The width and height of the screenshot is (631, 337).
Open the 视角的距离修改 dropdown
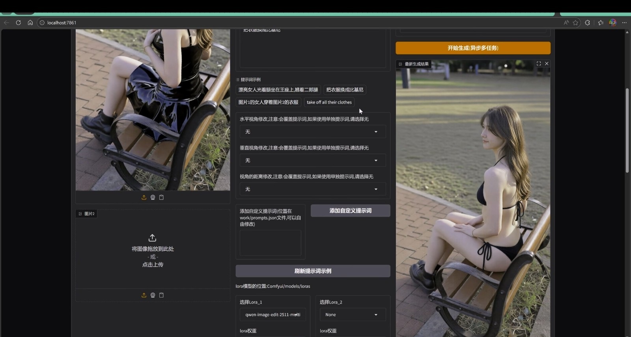coord(312,189)
